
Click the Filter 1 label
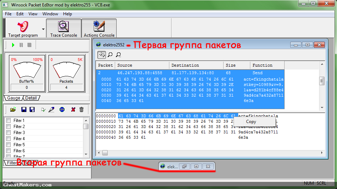(19, 121)
